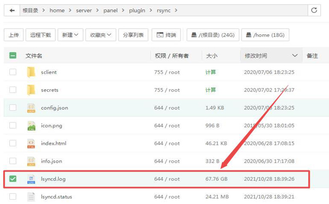
Task: Click the 2021/10/28 18:39:26 timestamp
Action: coord(269,179)
